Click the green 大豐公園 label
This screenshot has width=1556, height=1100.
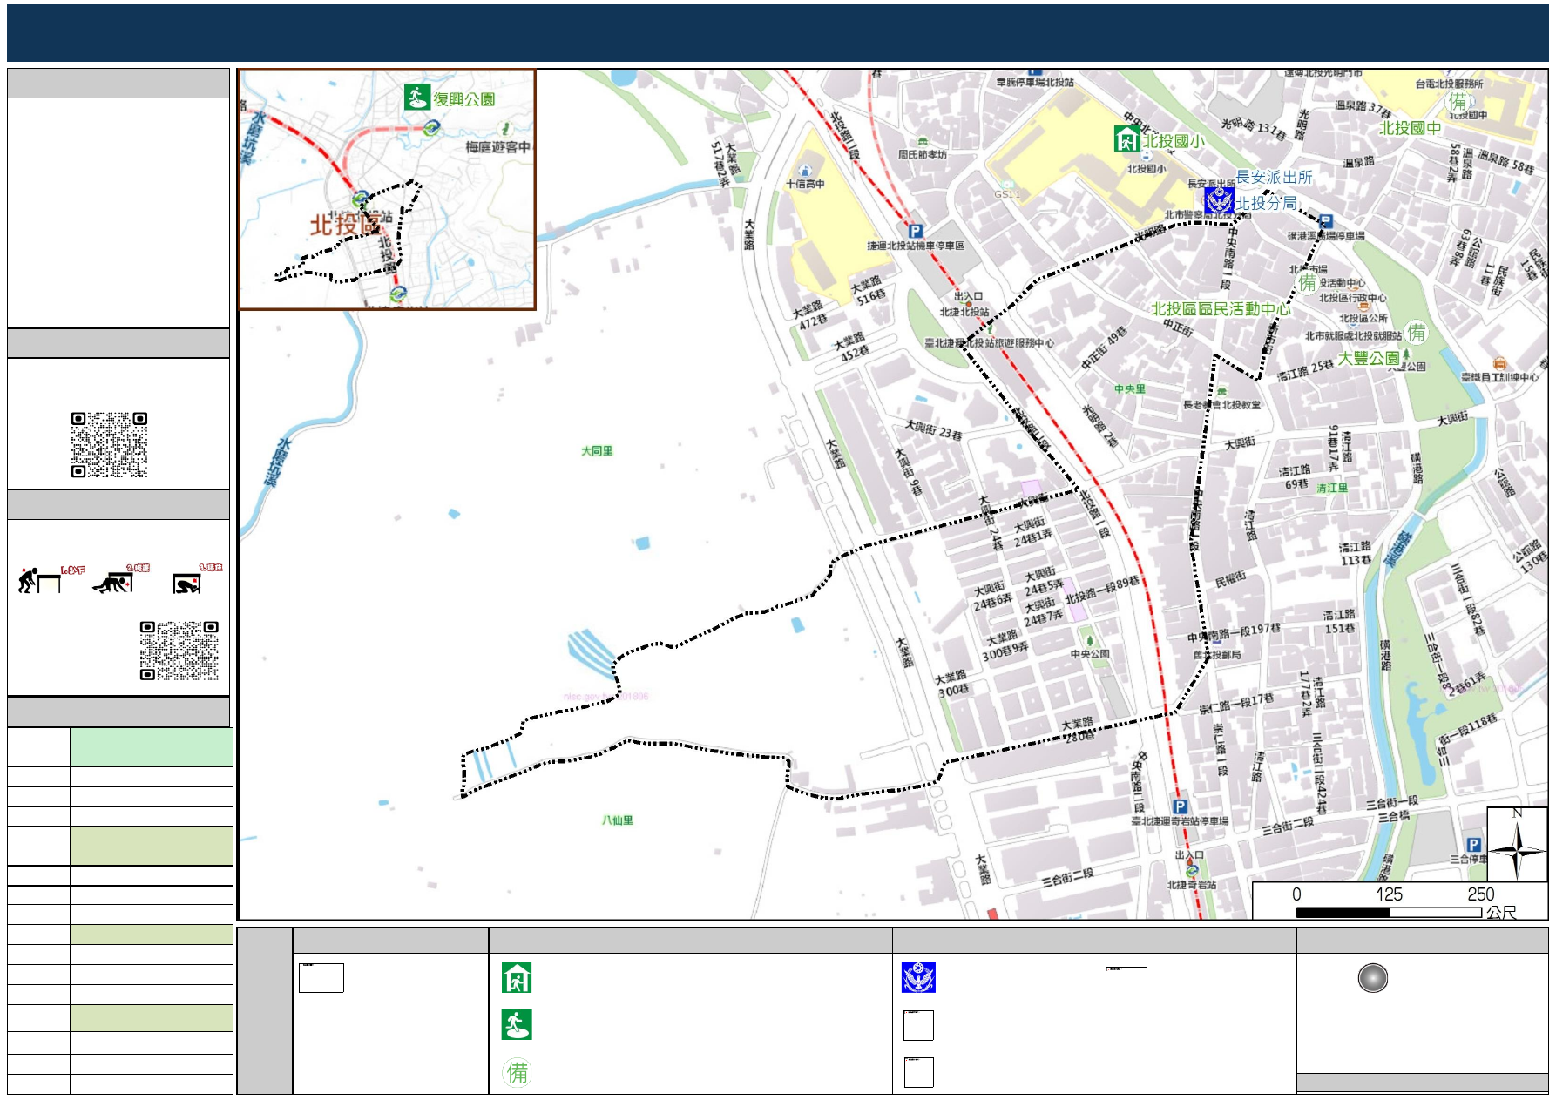[1369, 358]
